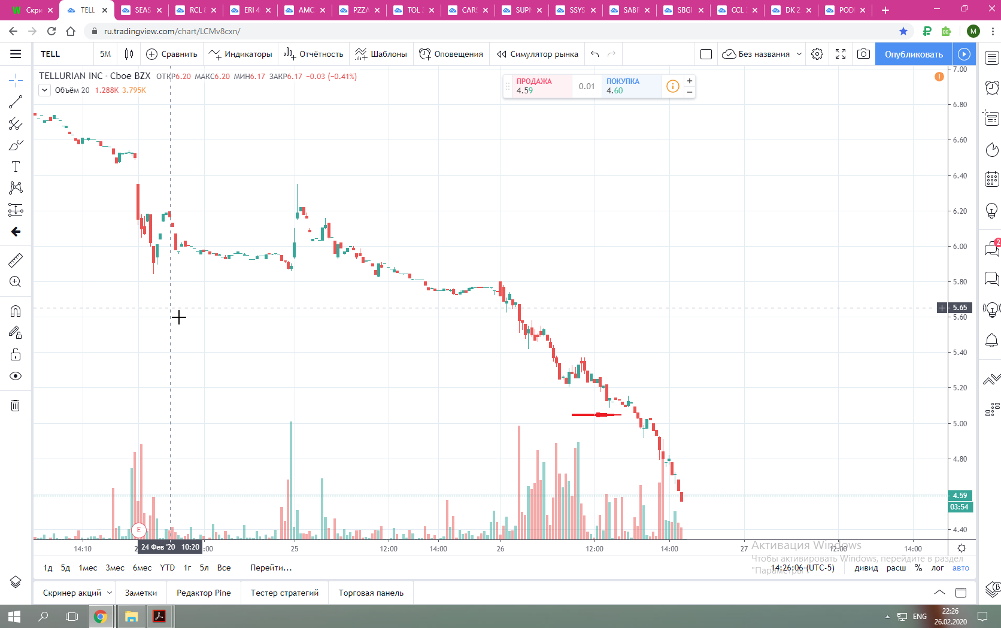Image resolution: width=1001 pixels, height=628 pixels.
Task: Open the chart patterns tool
Action: point(16,188)
